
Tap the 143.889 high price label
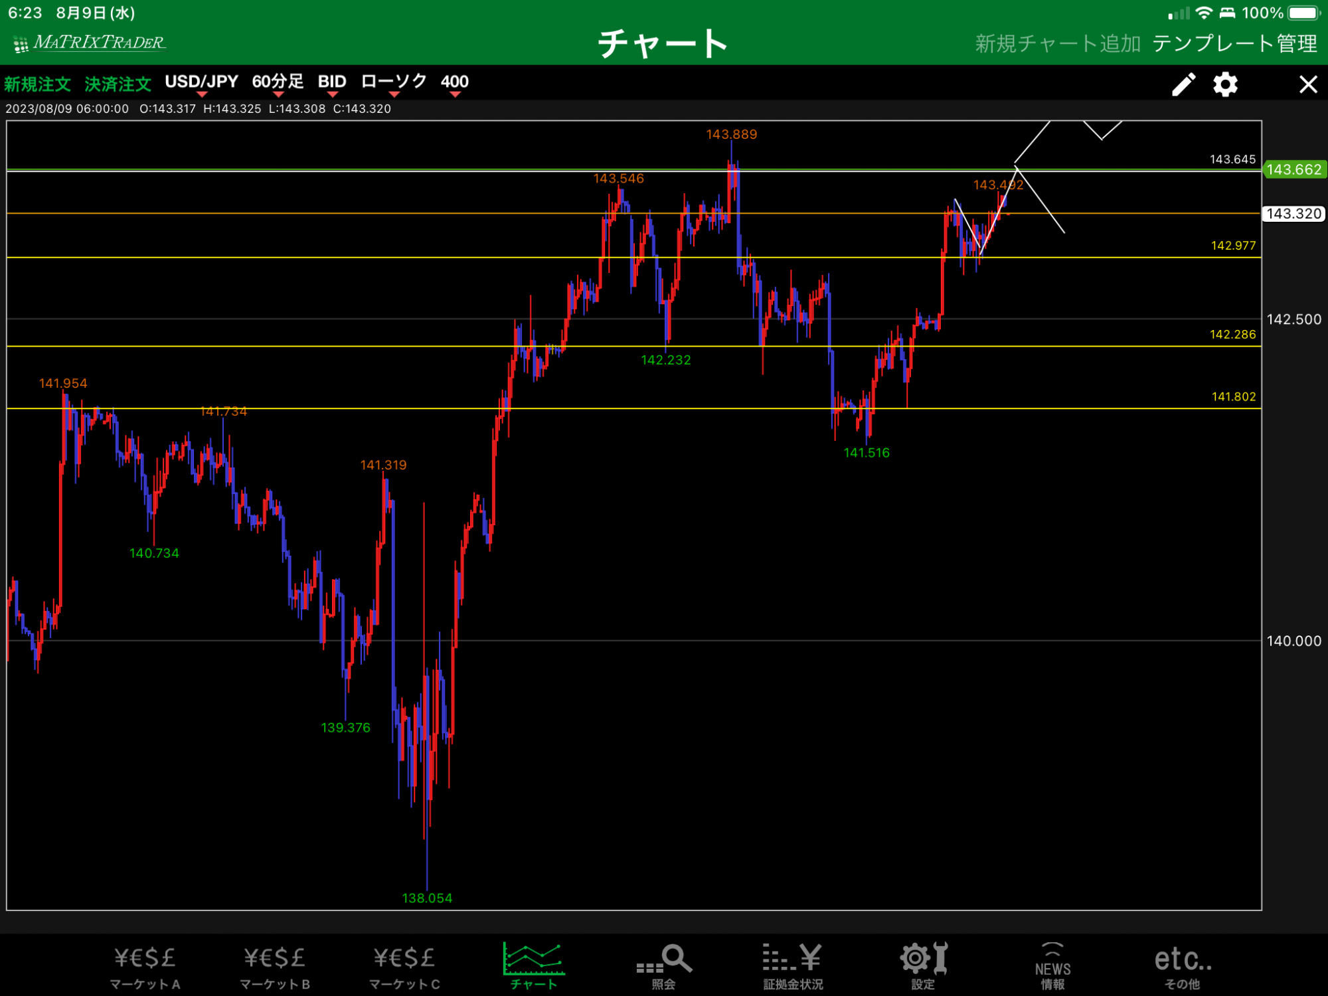coord(731,135)
